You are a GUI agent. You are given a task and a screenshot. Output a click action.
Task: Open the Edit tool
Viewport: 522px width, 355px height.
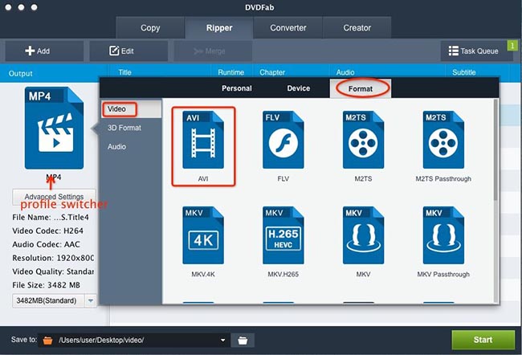click(x=128, y=51)
